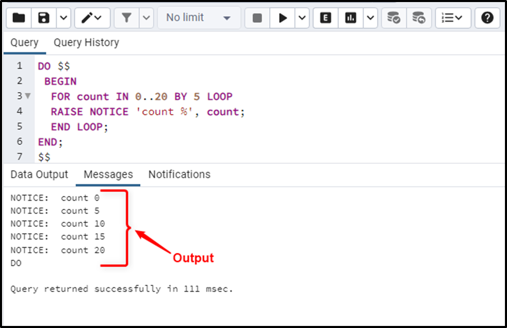Screen dimensions: 507x328
Task: Rollback the transaction
Action: (419, 18)
